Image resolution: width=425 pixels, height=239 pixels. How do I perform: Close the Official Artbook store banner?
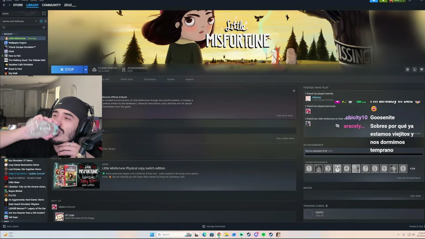coord(294,91)
